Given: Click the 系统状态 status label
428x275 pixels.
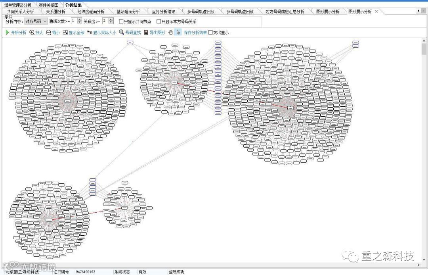Looking at the screenshot, I should tap(122, 272).
